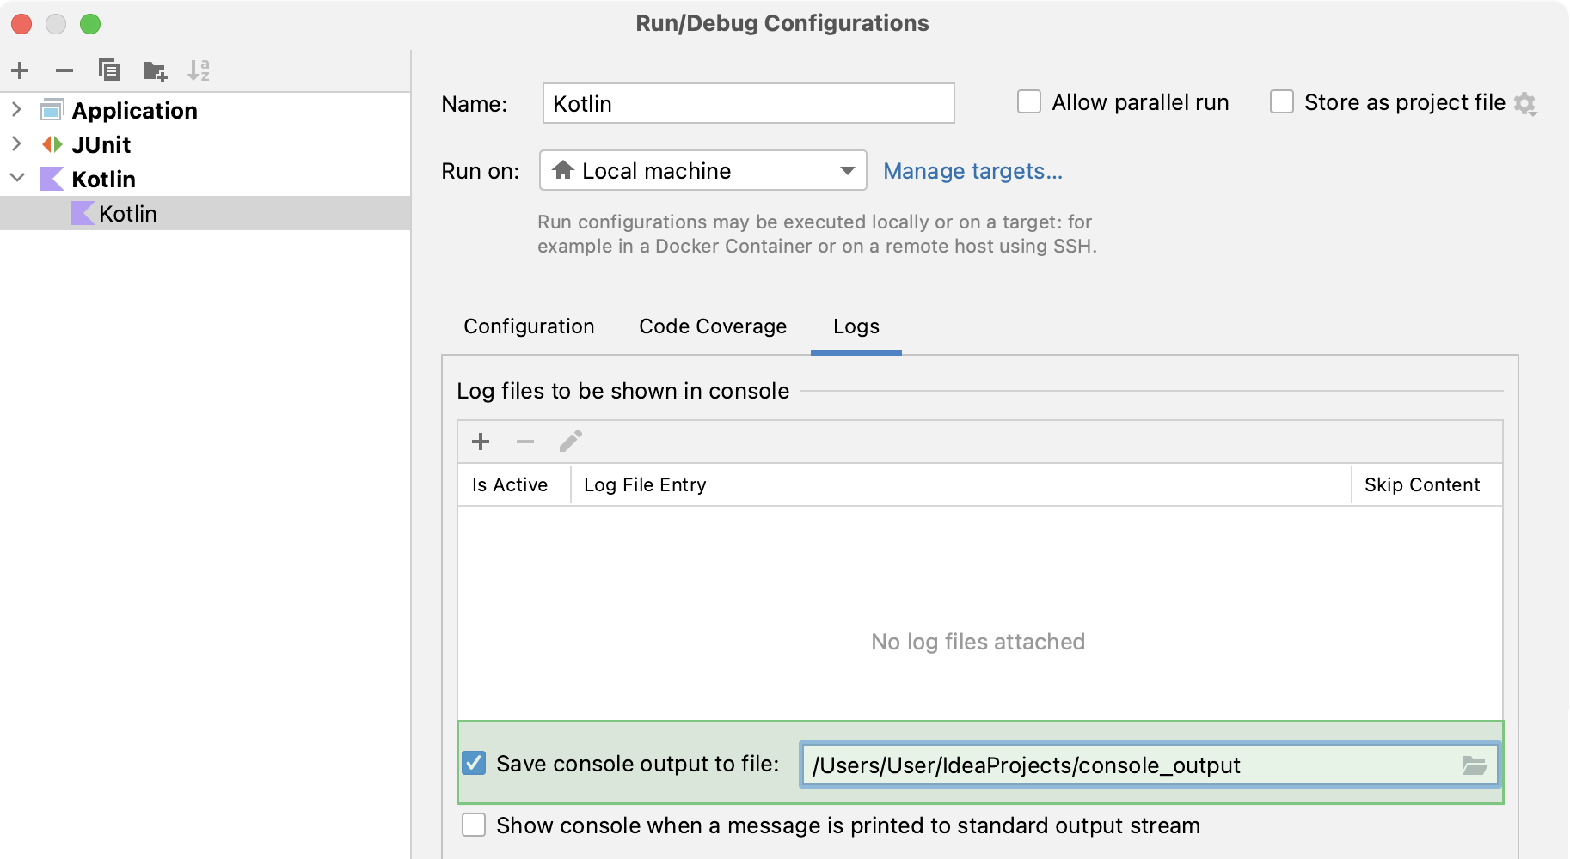
Task: Expand the Application tree node
Action: point(17,110)
